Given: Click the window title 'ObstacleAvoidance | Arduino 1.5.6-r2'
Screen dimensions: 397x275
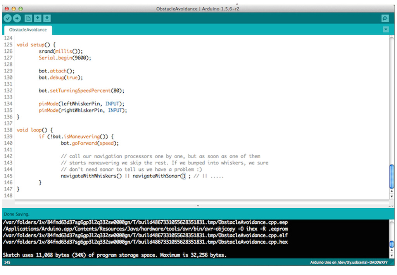Looking at the screenshot, I should 197,9.
